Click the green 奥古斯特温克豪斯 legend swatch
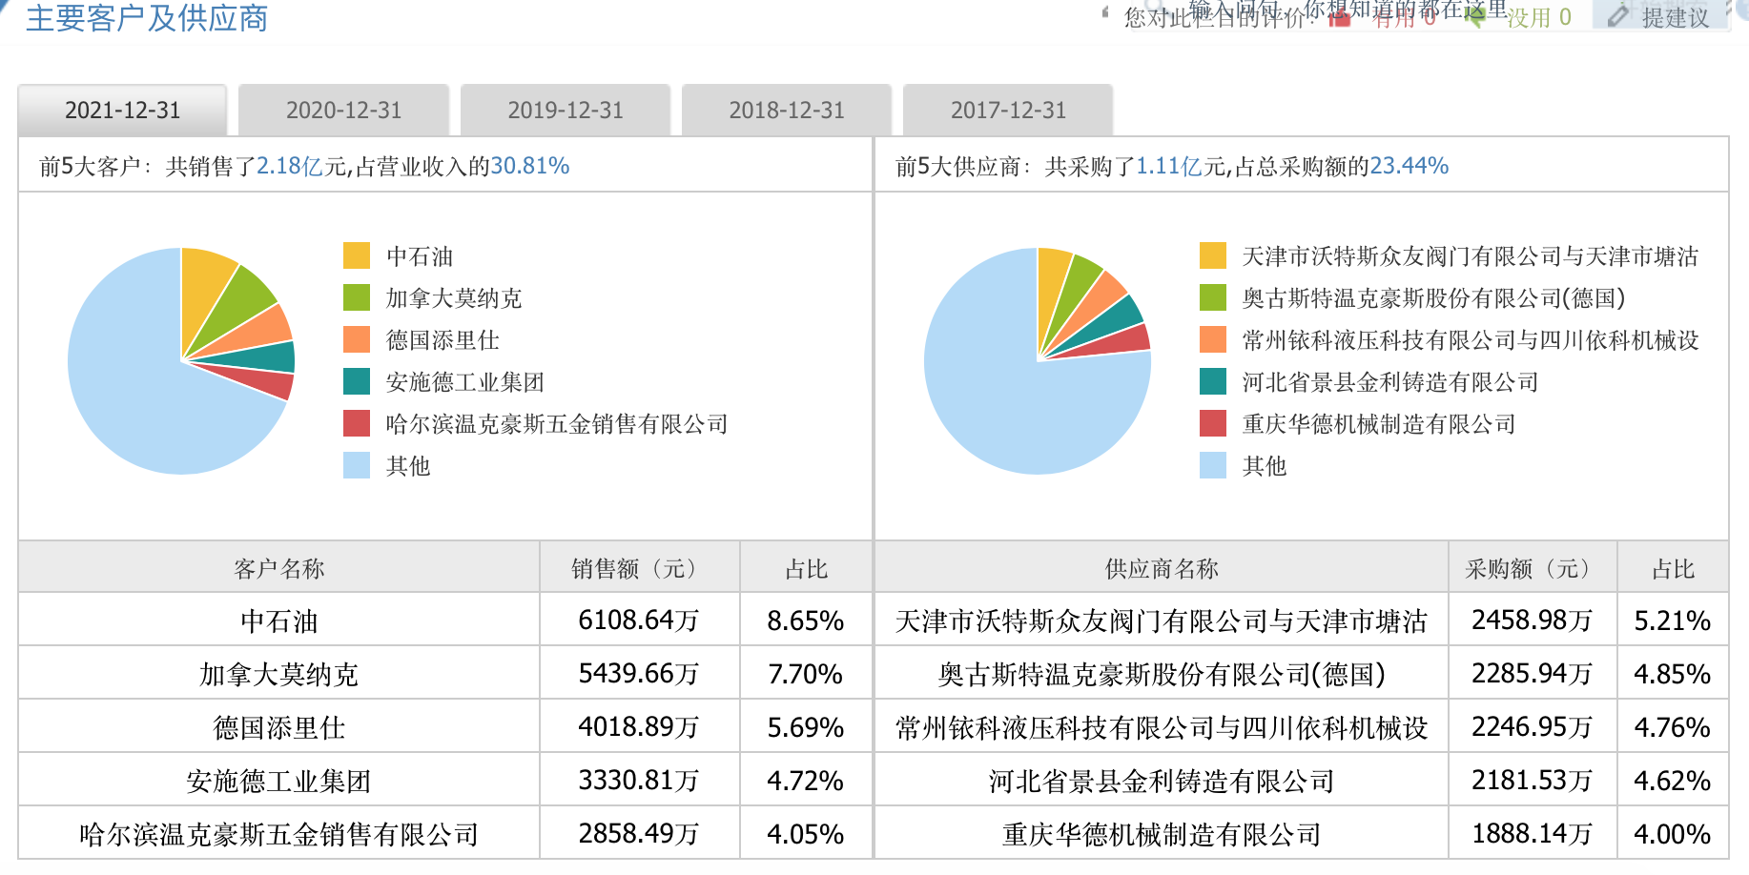Screen dimensions: 1749x875 (x=1213, y=297)
